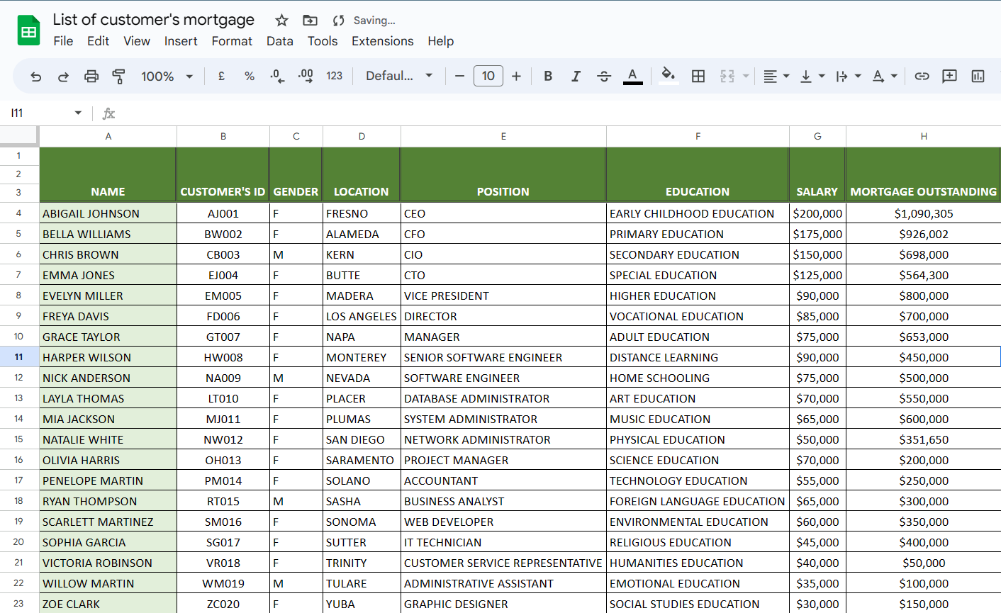This screenshot has height=613, width=1001.
Task: Select column A header
Action: [108, 136]
